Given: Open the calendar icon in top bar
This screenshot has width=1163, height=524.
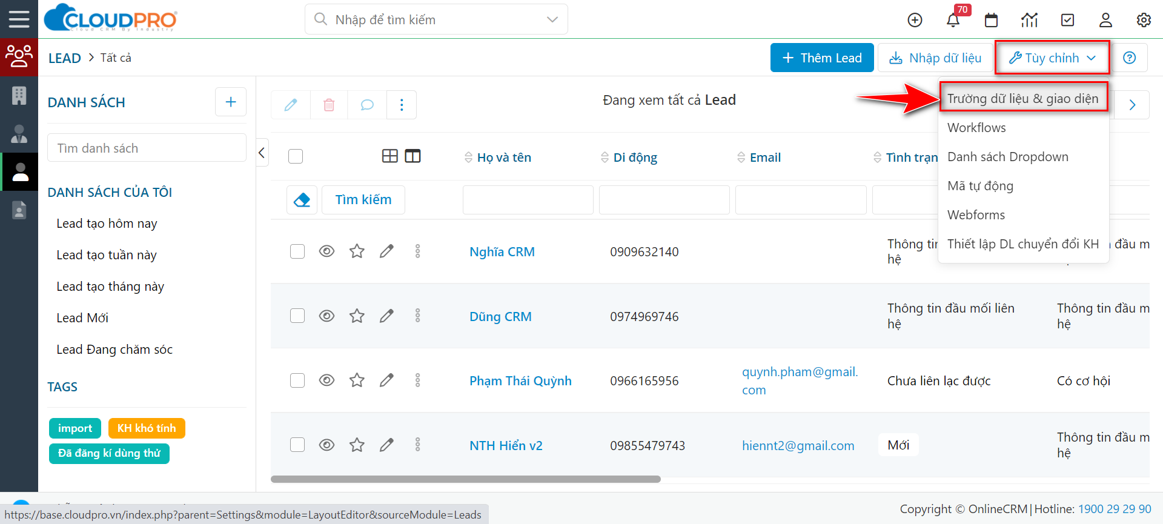Looking at the screenshot, I should coord(991,20).
